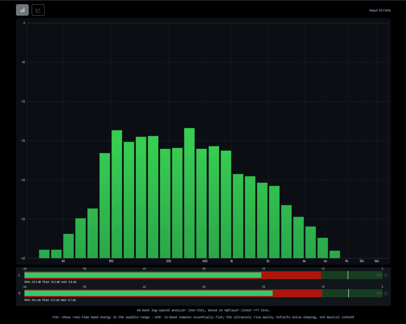Click the 1k frequency axis label
406x324 pixels.
[232, 261]
